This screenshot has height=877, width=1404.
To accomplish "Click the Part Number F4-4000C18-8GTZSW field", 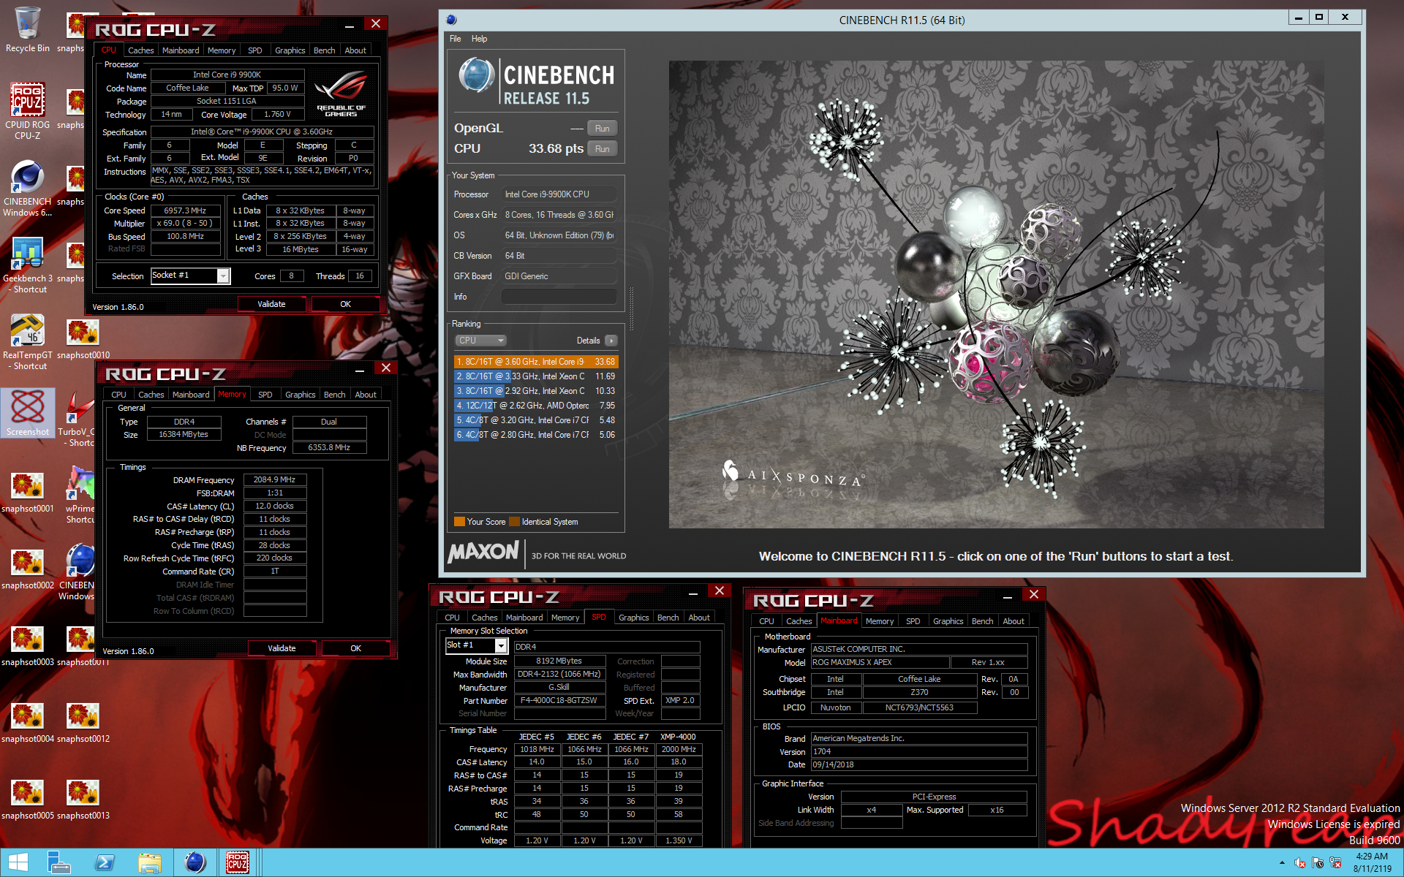I will (559, 700).
